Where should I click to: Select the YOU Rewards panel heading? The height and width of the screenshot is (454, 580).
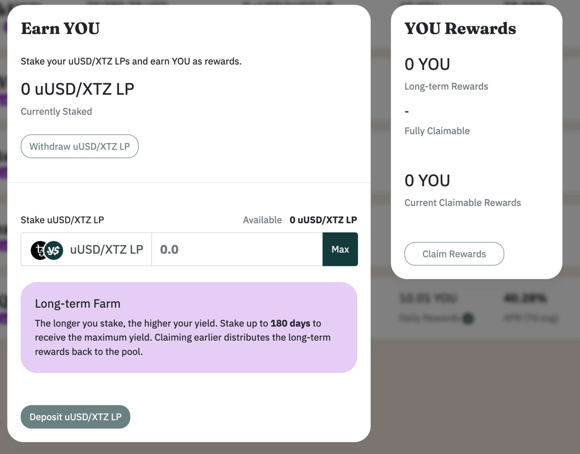pyautogui.click(x=460, y=28)
